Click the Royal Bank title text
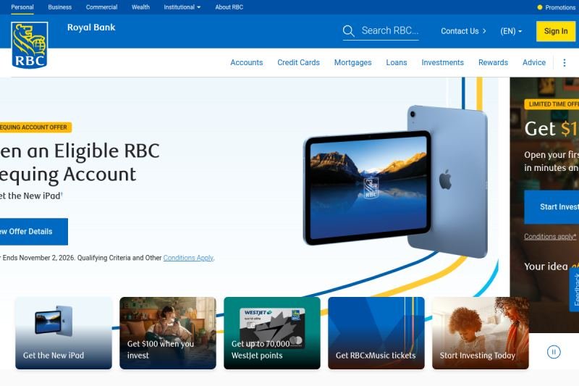Viewport: 579px width, 386px height. point(91,28)
